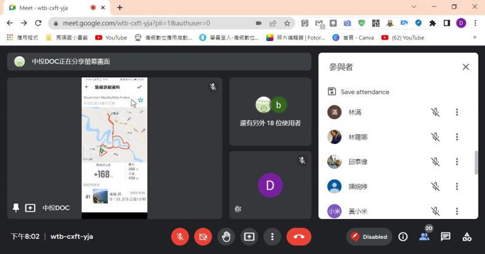485x254 pixels.
Task: Open the 還有另外 18 位使用者 tile
Action: point(270,111)
